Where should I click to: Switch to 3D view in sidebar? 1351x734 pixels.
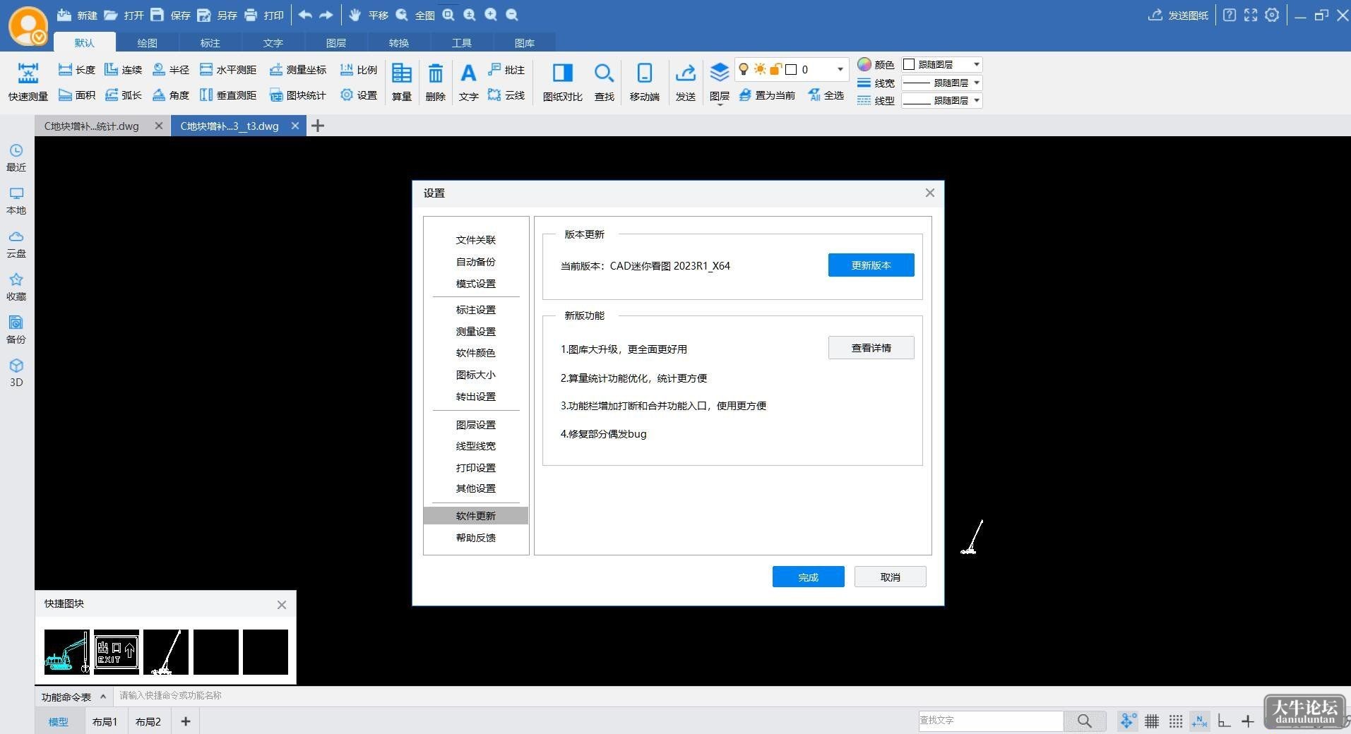[x=16, y=373]
